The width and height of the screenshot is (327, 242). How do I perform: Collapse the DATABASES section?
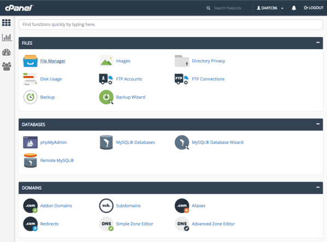[318, 124]
